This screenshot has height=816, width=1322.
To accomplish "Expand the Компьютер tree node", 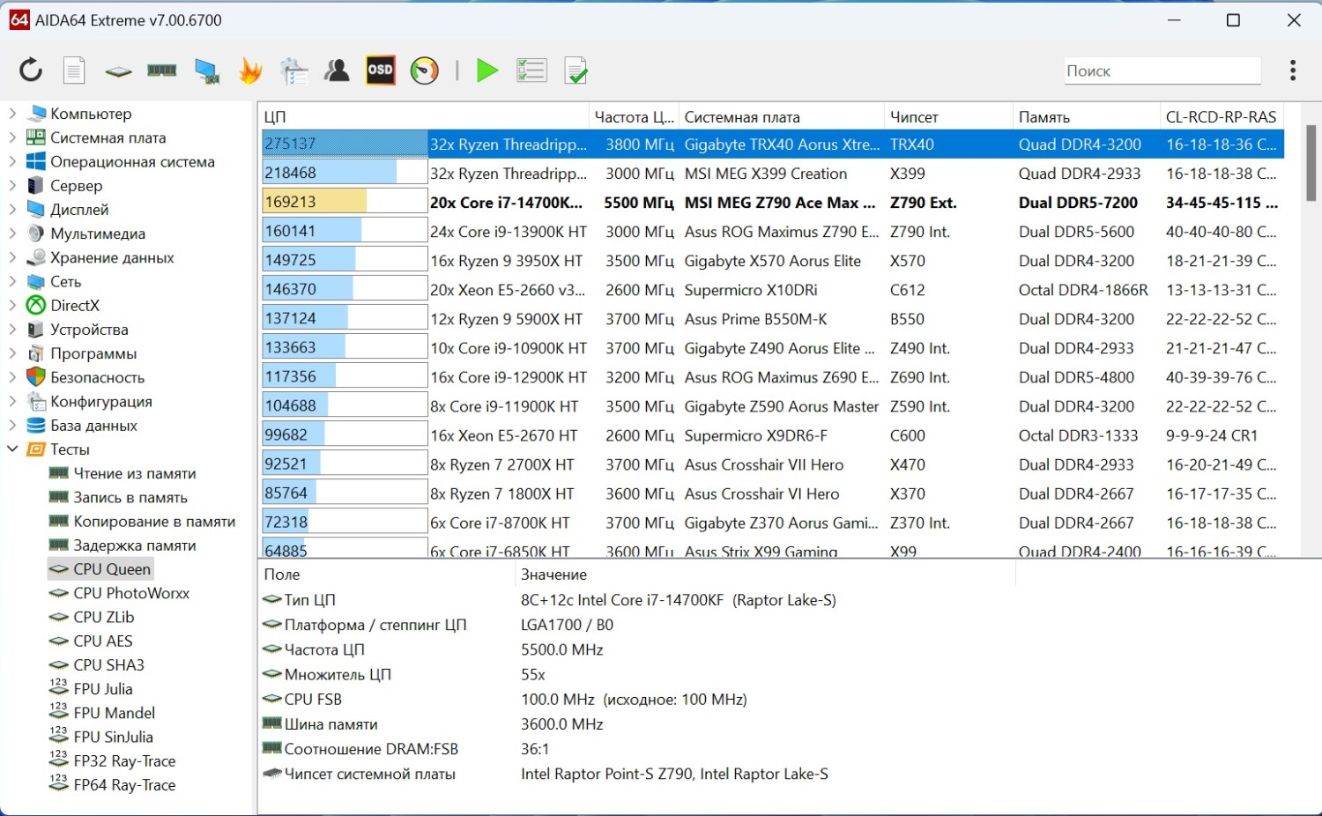I will (12, 114).
